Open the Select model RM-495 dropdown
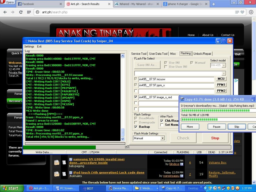This screenshot has height=192, width=256. pyautogui.click(x=223, y=65)
